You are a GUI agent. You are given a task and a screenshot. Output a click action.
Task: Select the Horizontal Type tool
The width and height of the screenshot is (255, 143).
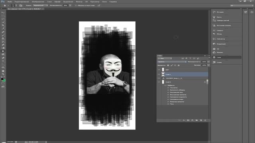3,61
